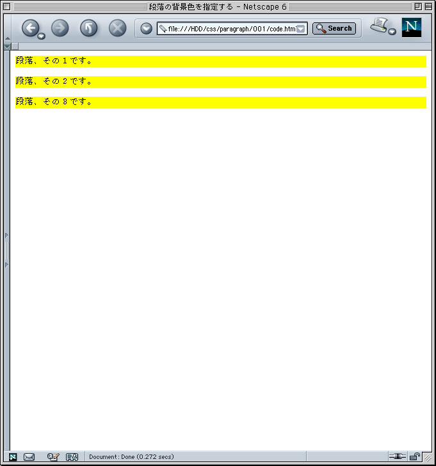Click the Netscape N logo throbber
This screenshot has width=436, height=466.
tap(411, 28)
